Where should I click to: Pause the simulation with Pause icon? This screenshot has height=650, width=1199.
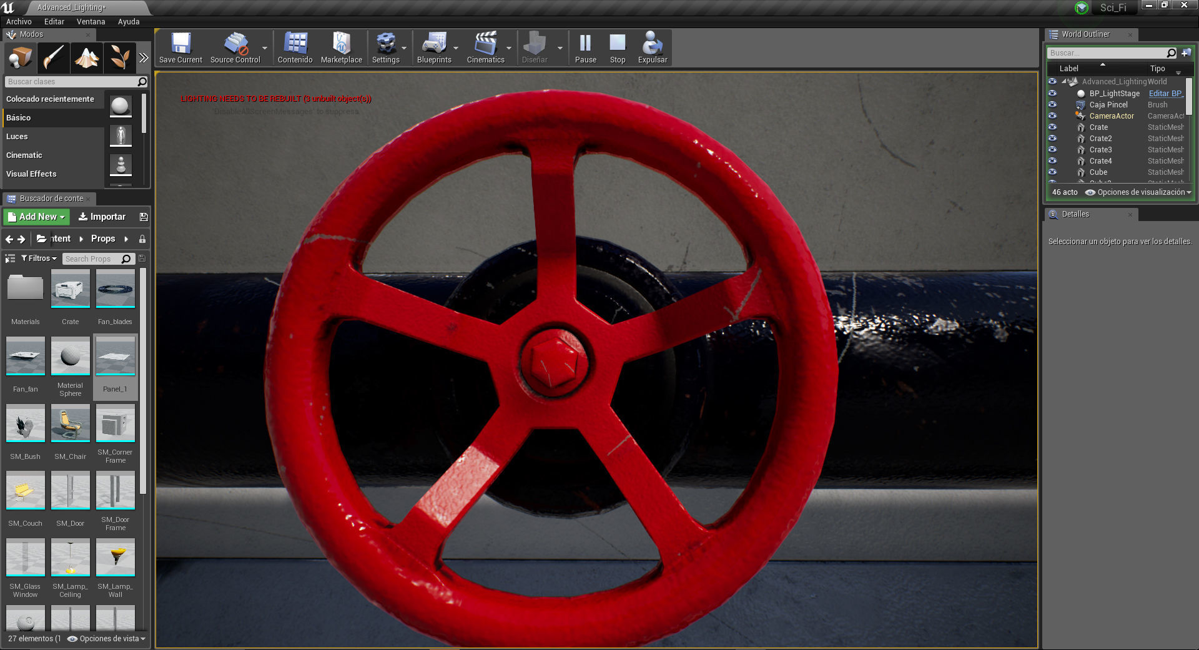(x=586, y=47)
